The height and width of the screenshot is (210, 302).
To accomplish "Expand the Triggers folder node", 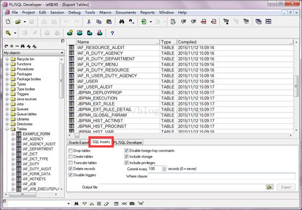I will 7,94.
